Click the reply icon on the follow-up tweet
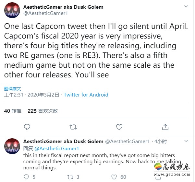 click(27, 177)
